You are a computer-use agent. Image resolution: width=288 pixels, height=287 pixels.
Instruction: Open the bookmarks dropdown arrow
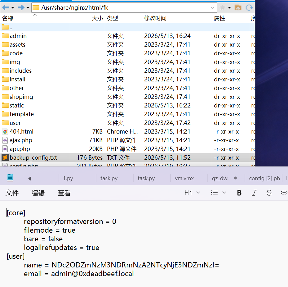pos(229,8)
